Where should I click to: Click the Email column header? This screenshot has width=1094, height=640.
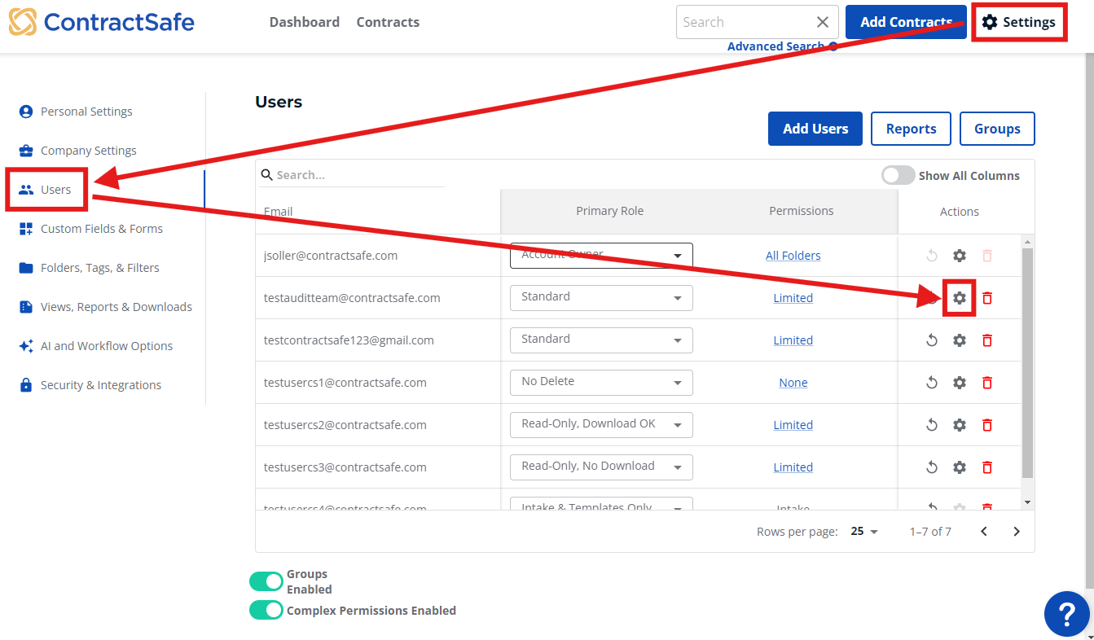pos(279,212)
